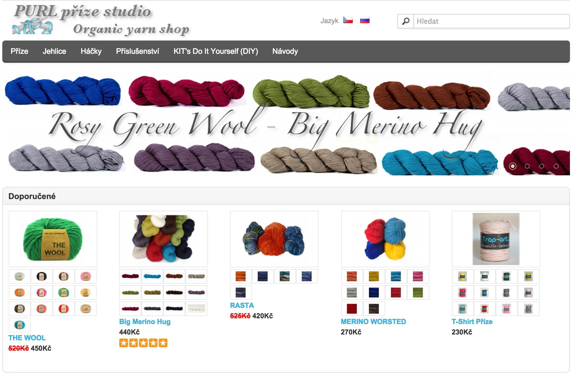Open THE WOOL product link
Screen dimensions: 574x375
(27, 338)
